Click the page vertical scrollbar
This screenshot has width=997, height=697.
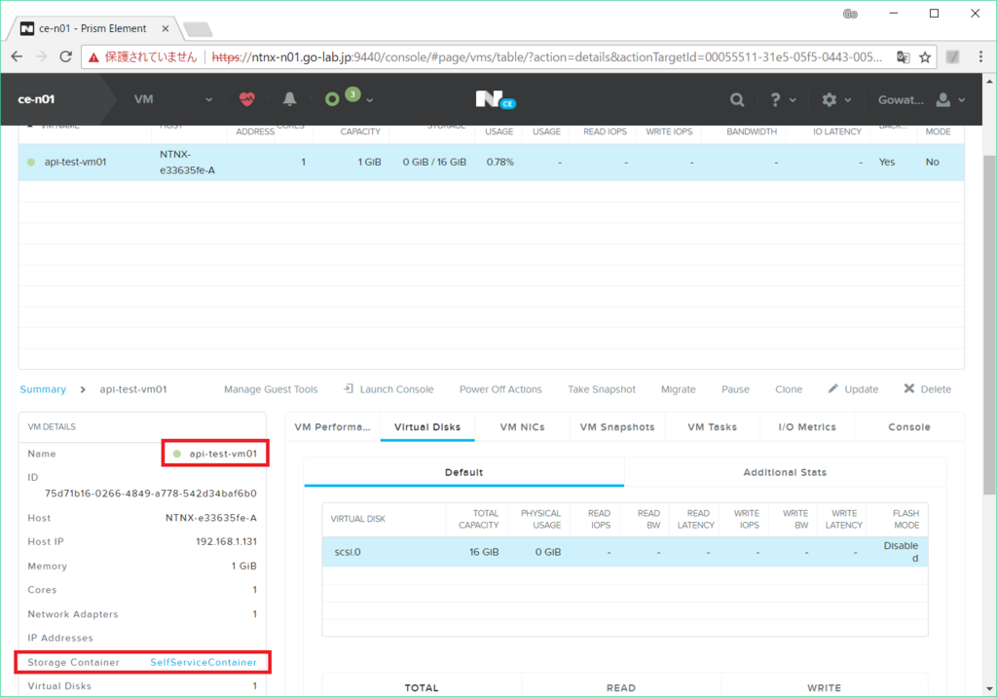989,324
